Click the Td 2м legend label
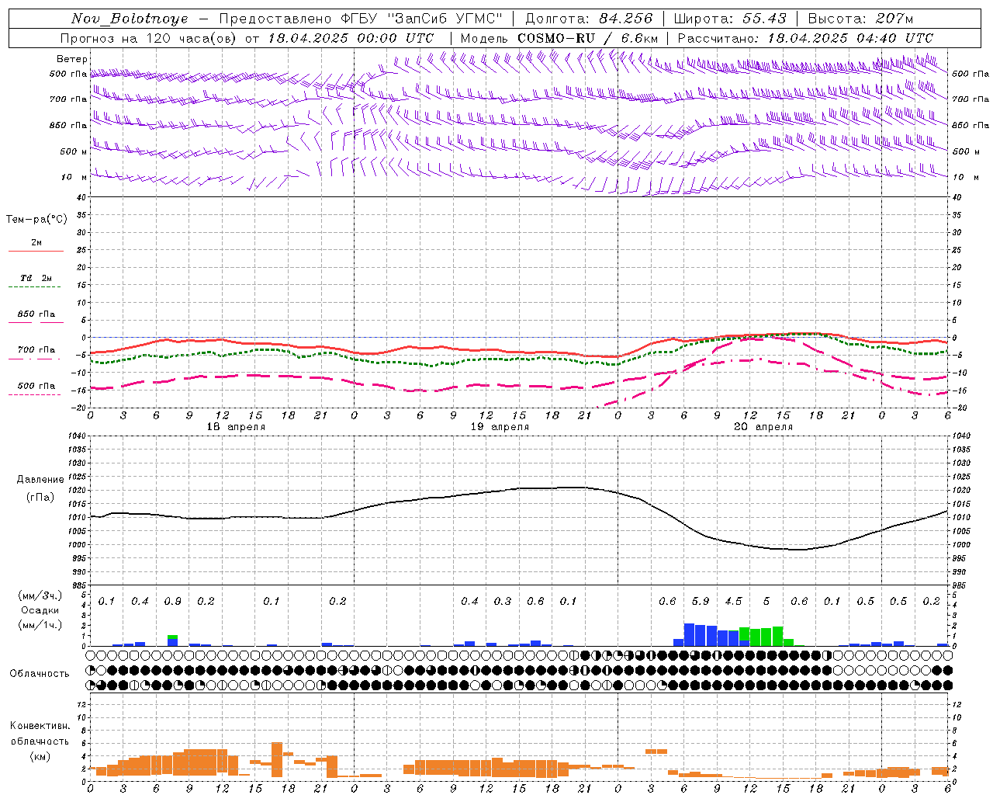This screenshot has height=795, width=993. coord(36,278)
